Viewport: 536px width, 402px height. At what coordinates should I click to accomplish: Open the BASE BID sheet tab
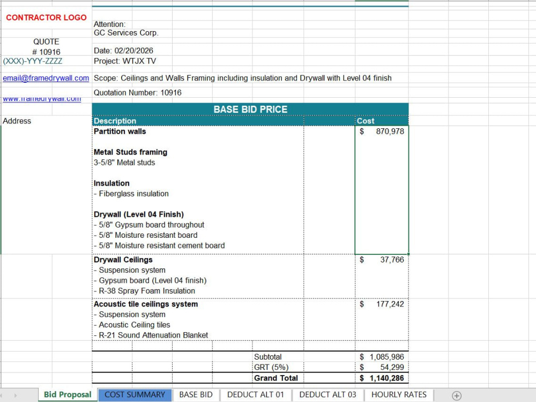(196, 395)
